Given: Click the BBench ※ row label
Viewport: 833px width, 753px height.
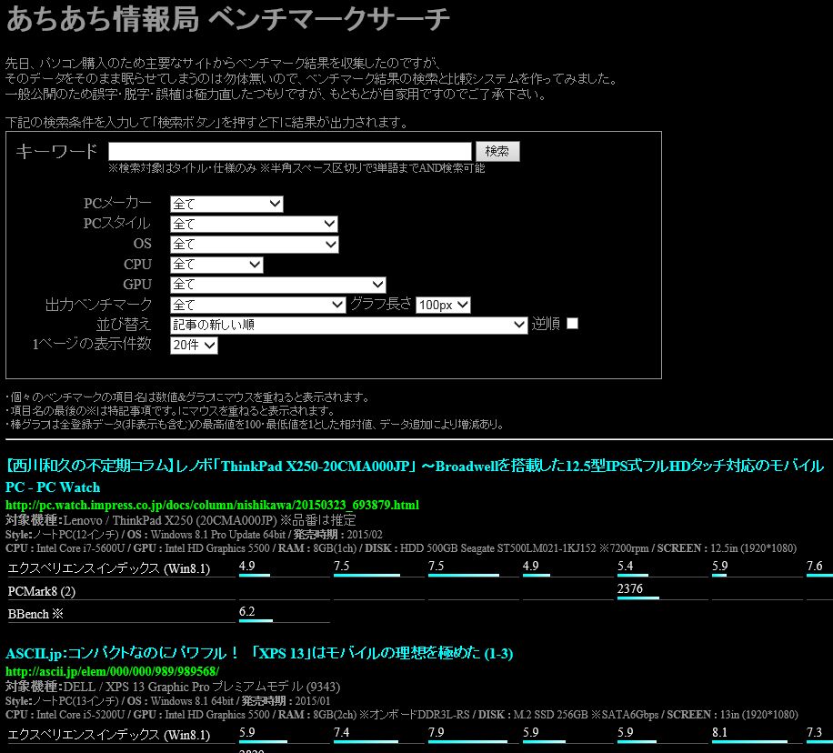Looking at the screenshot, I should pos(35,615).
